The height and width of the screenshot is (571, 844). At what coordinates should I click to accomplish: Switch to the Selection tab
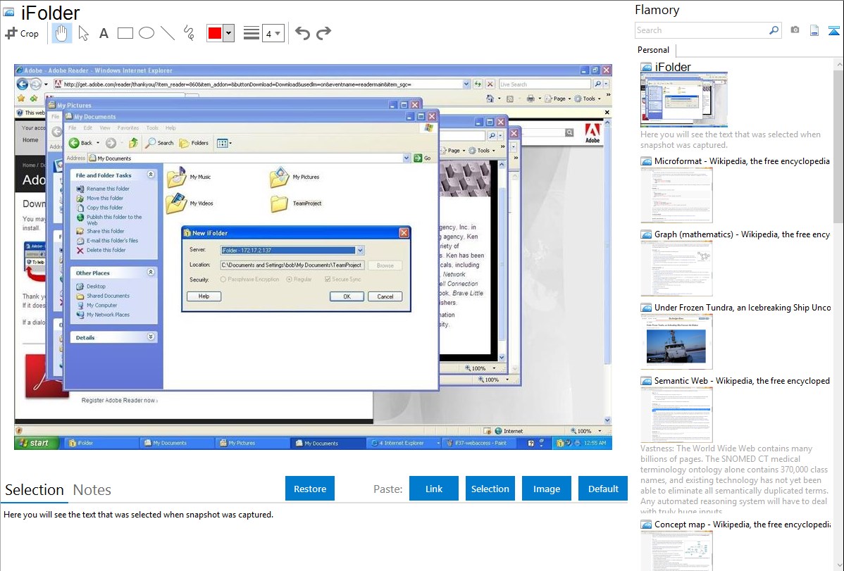(35, 490)
